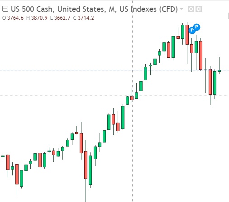Select the last small green candle on the right

[219, 71]
